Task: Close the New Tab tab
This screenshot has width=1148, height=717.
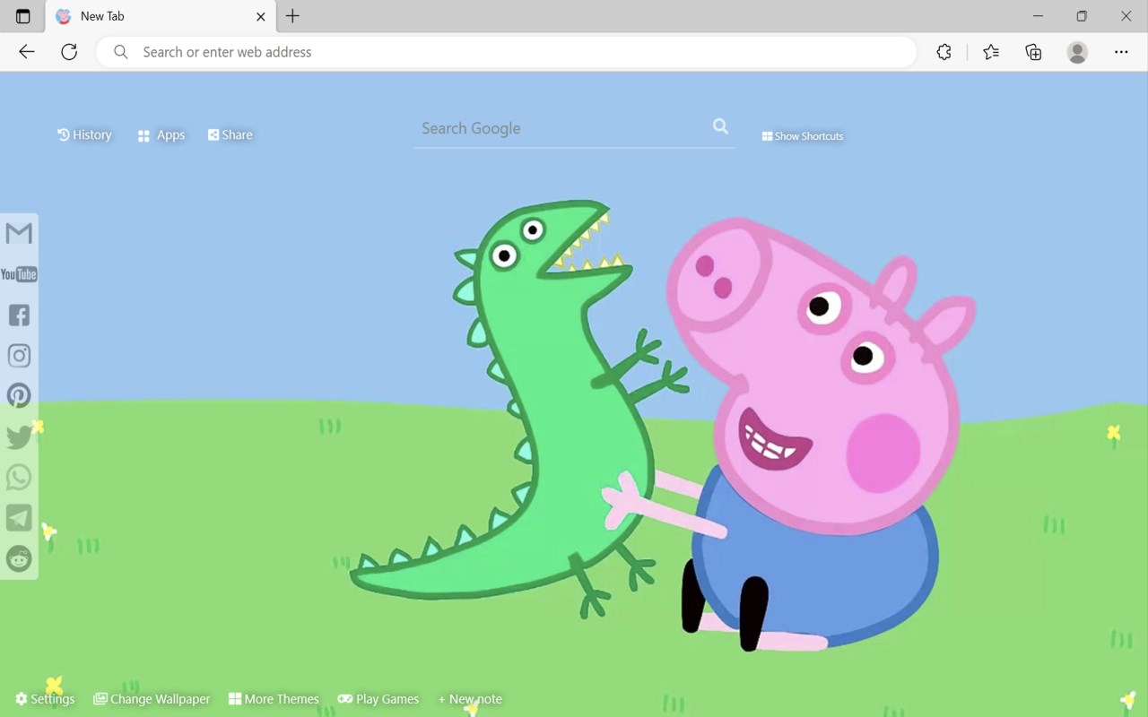Action: click(261, 16)
